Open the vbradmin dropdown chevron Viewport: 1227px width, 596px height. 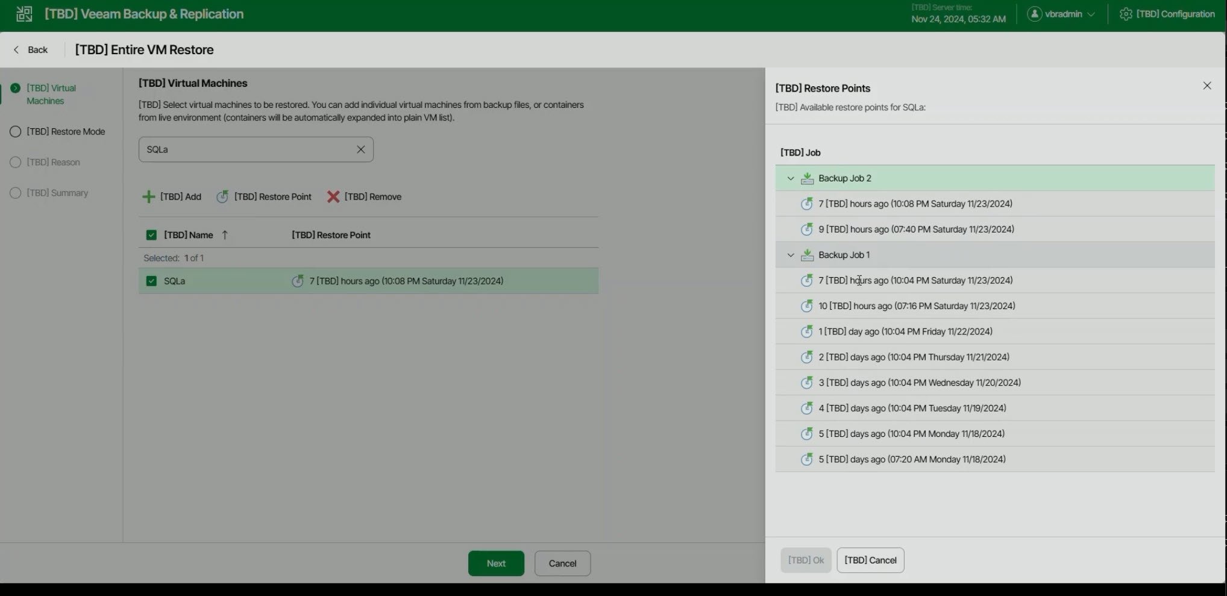pos(1091,14)
